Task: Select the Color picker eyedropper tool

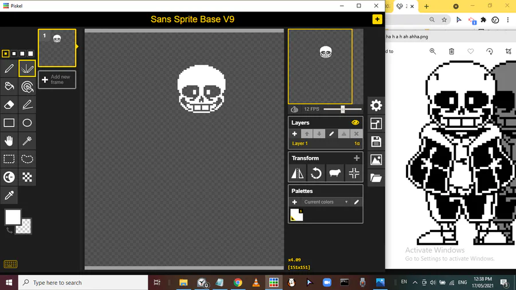Action: point(9,195)
